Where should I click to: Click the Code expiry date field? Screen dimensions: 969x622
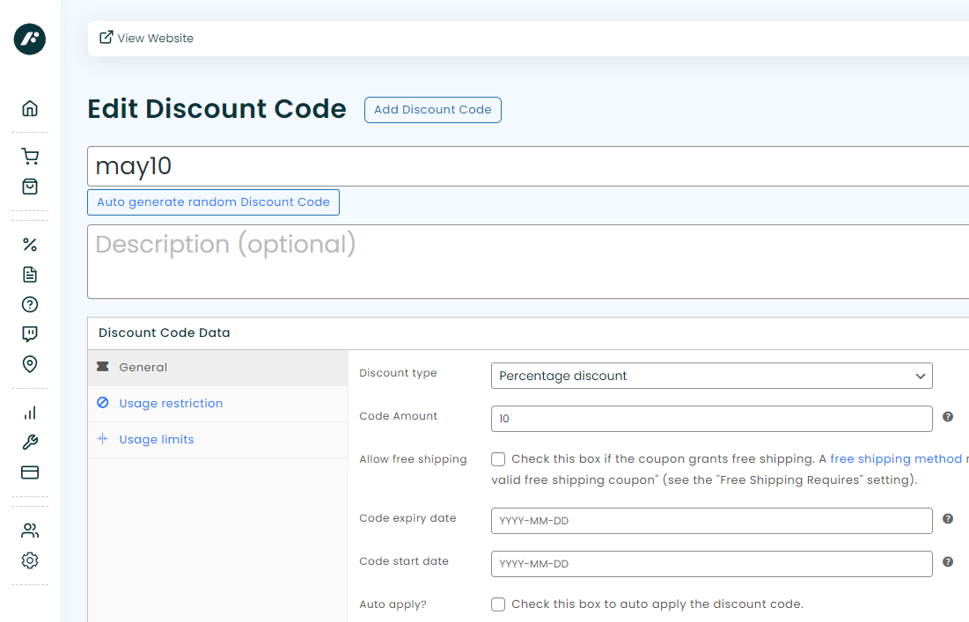tap(711, 521)
